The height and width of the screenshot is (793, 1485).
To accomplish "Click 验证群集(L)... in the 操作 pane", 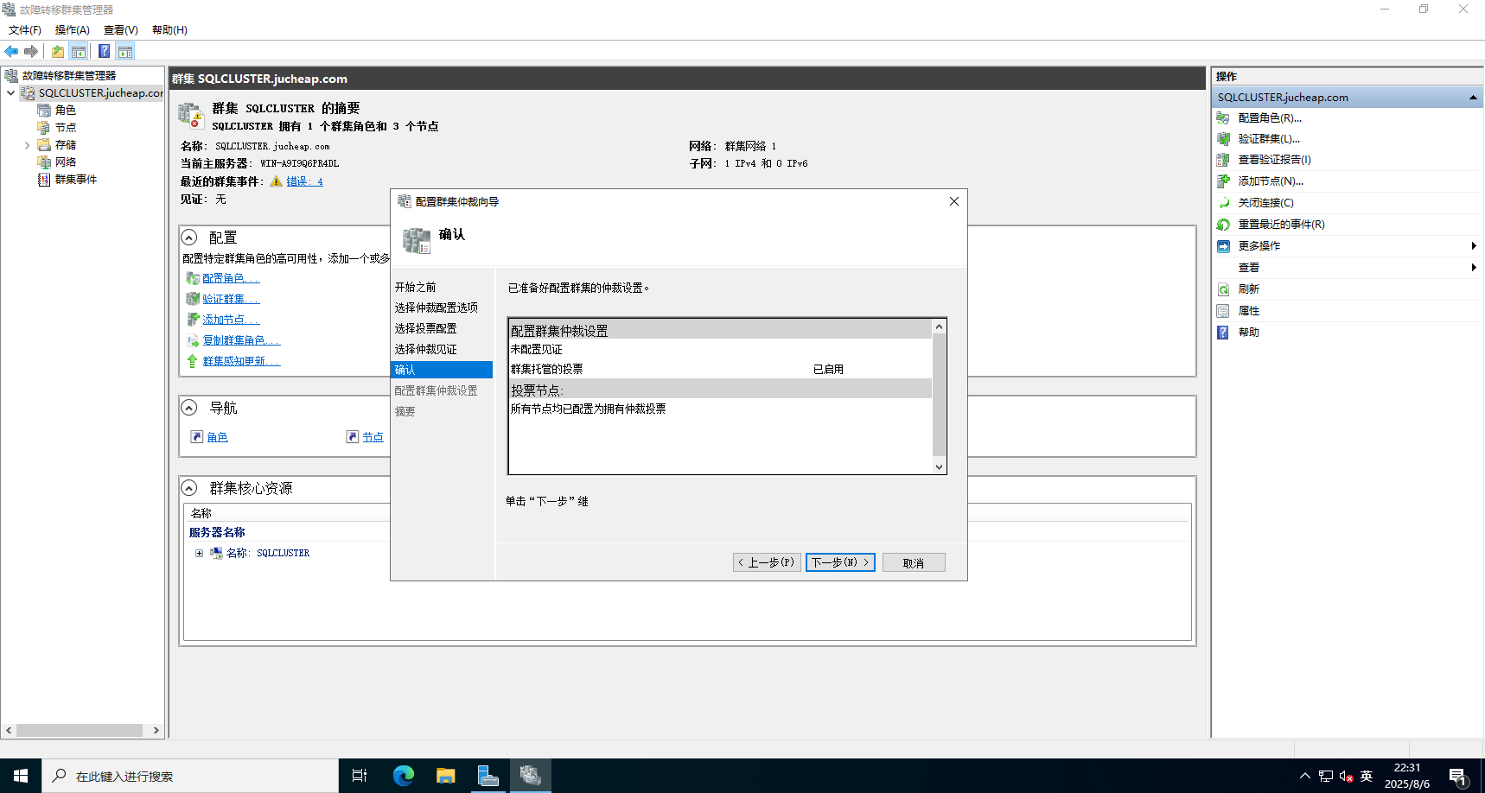I will tap(1269, 138).
